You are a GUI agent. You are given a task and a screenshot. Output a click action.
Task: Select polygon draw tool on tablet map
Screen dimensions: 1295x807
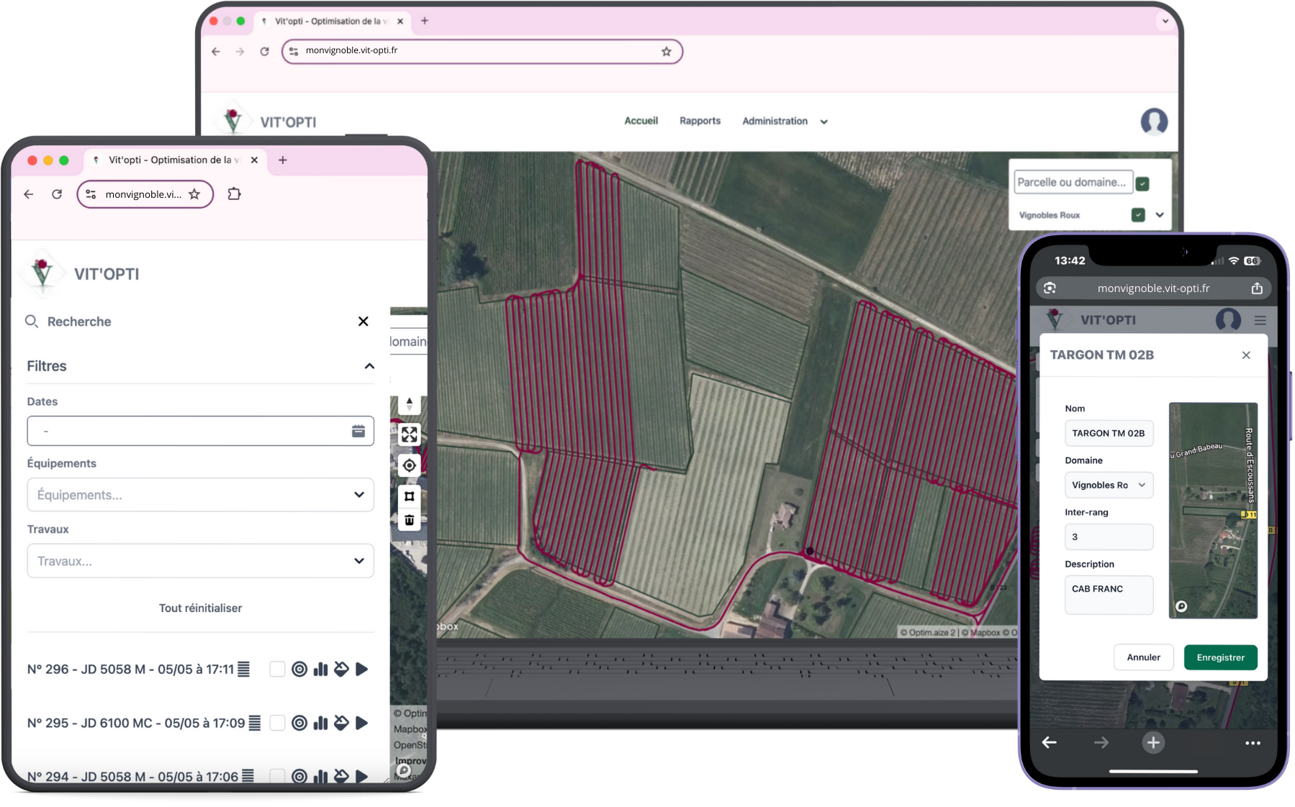coord(409,496)
